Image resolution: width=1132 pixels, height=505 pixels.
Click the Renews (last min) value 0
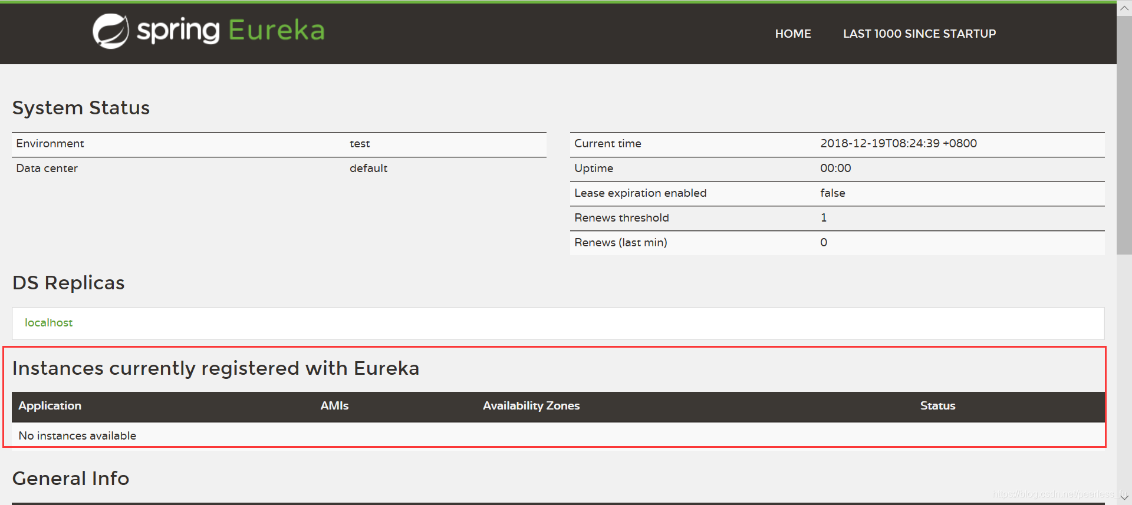point(824,243)
